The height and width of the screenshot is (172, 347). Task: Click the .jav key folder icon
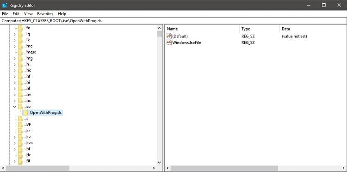[20, 137]
